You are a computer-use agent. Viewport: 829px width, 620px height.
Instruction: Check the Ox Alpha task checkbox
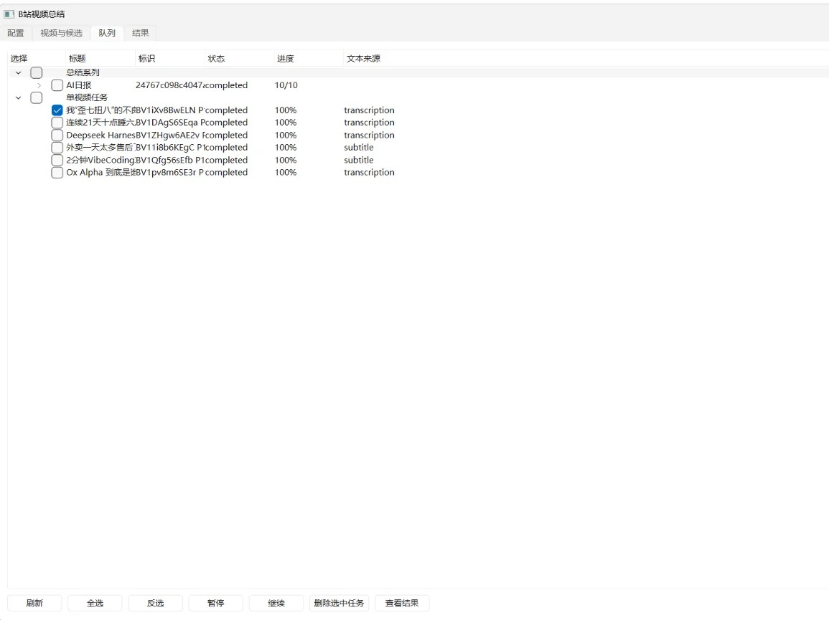pos(57,172)
